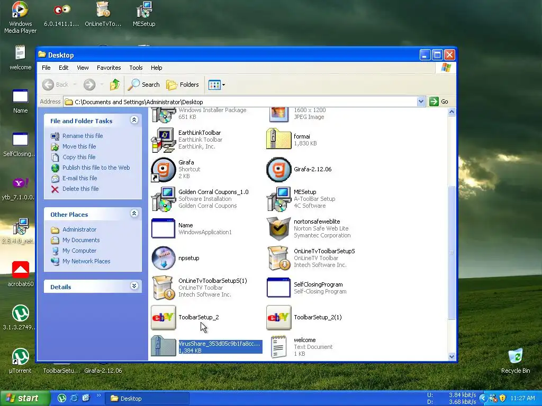This screenshot has width=542, height=406.
Task: Select the Name WindowsApplication1 icon in folder
Action: click(164, 228)
